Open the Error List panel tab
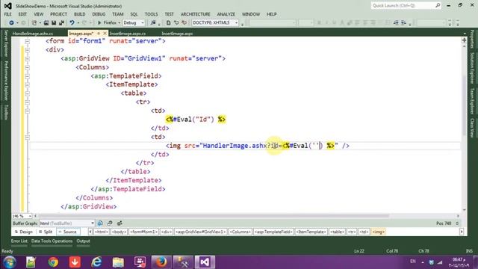The height and width of the screenshot is (269, 478). [x=19, y=241]
